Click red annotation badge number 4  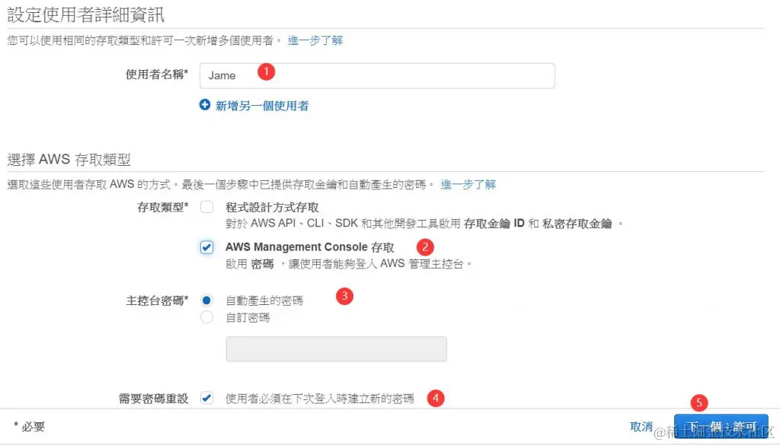(434, 399)
